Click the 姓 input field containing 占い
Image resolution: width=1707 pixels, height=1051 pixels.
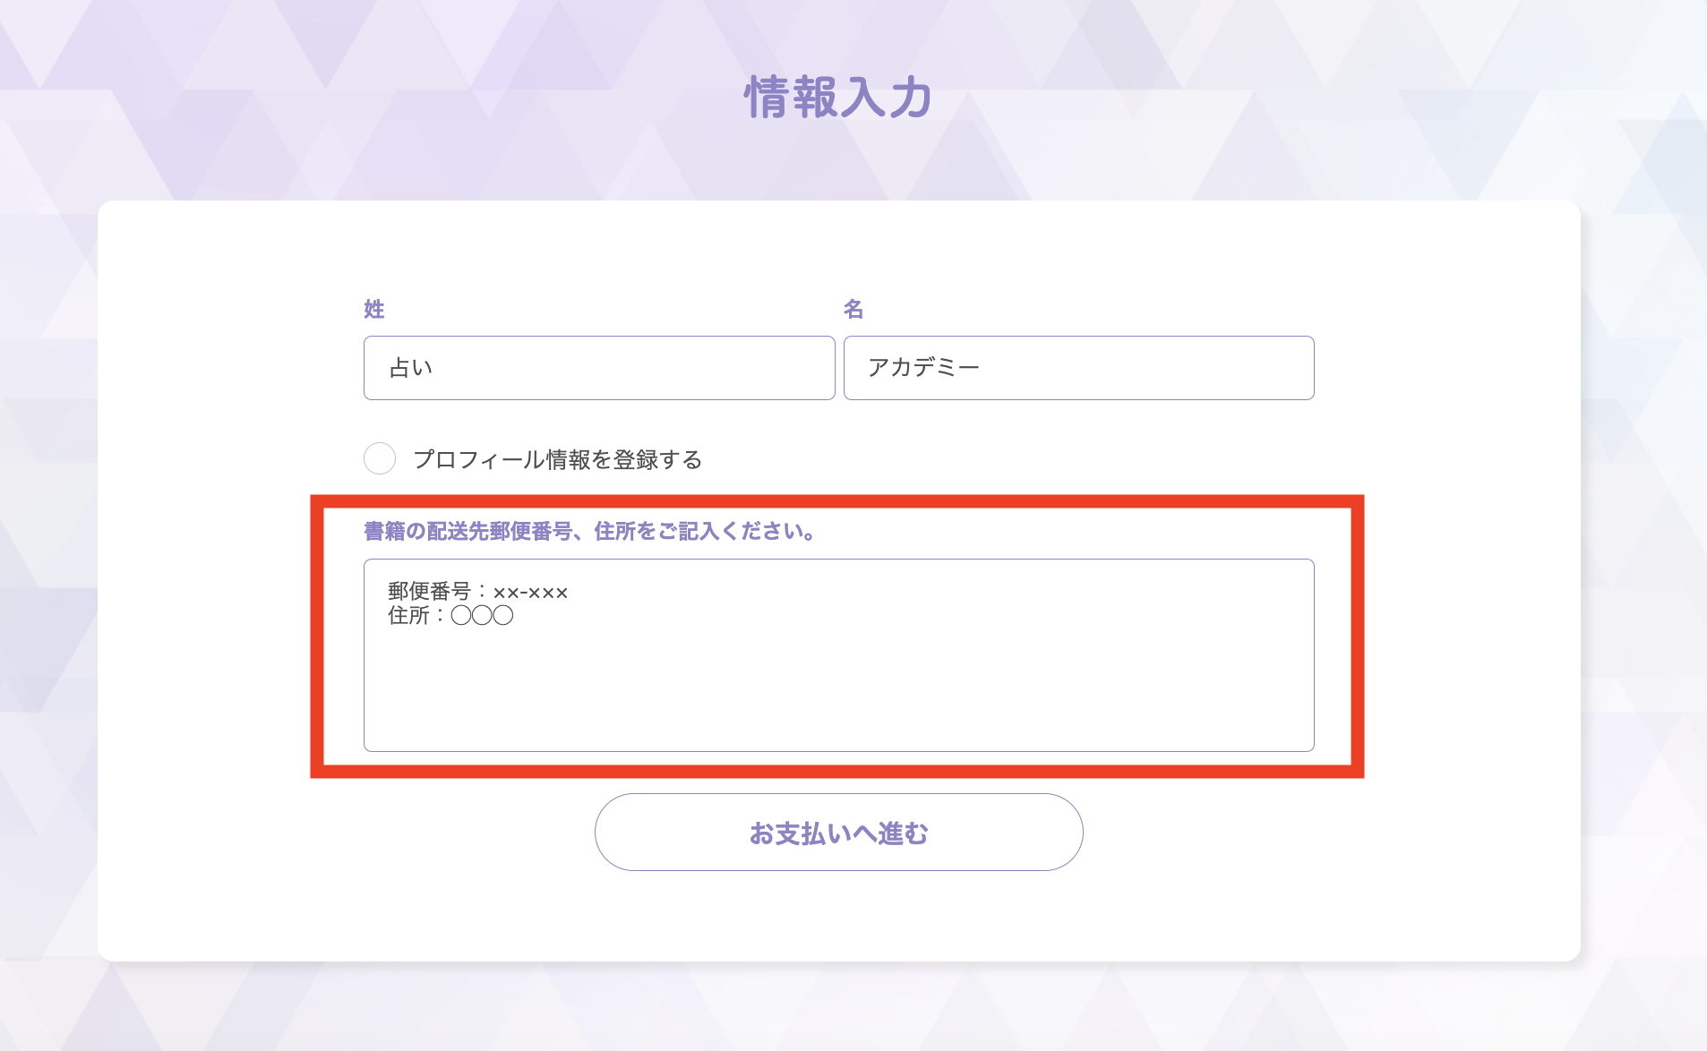599,368
